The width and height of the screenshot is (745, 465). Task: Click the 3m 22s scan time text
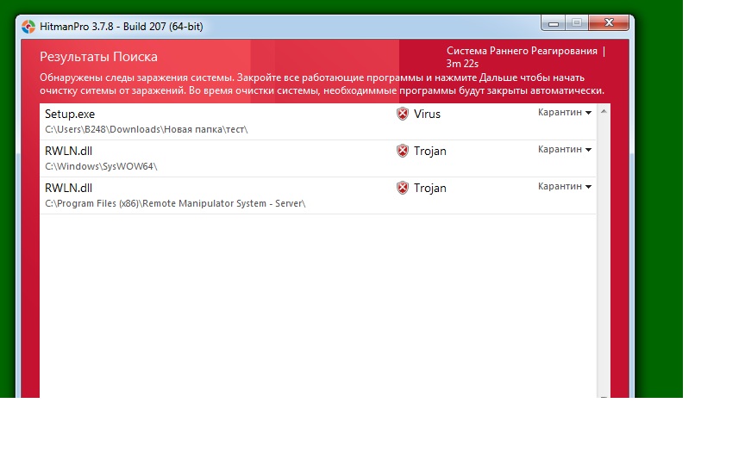point(462,64)
